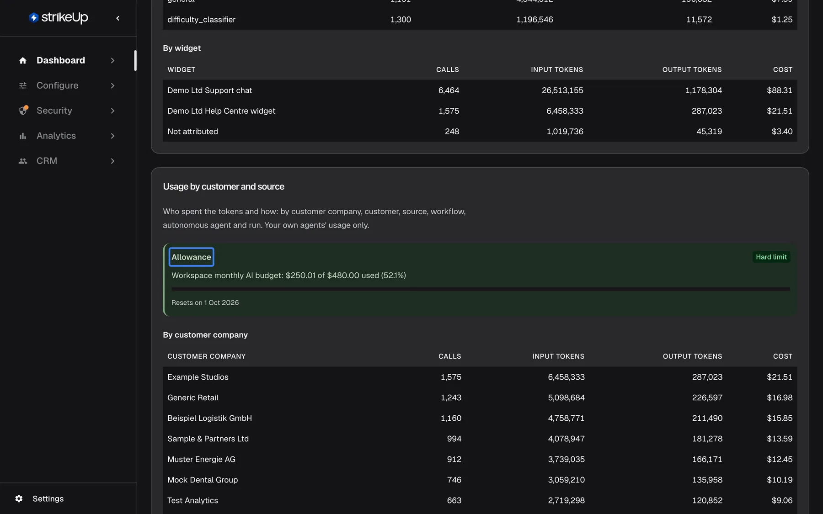Select the Beispiel Logistik GmbH row
The height and width of the screenshot is (514, 823).
coord(480,418)
